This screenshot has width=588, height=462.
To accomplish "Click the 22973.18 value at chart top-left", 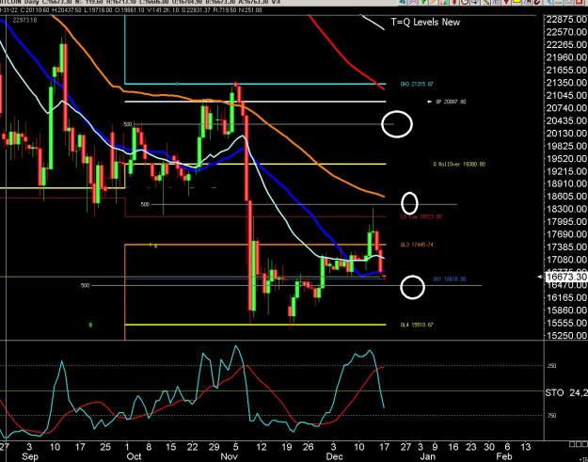I will tap(24, 21).
